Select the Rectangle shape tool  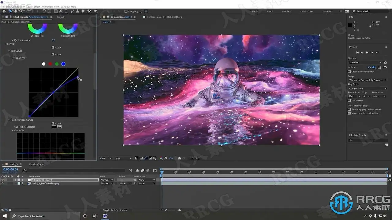tap(56, 11)
